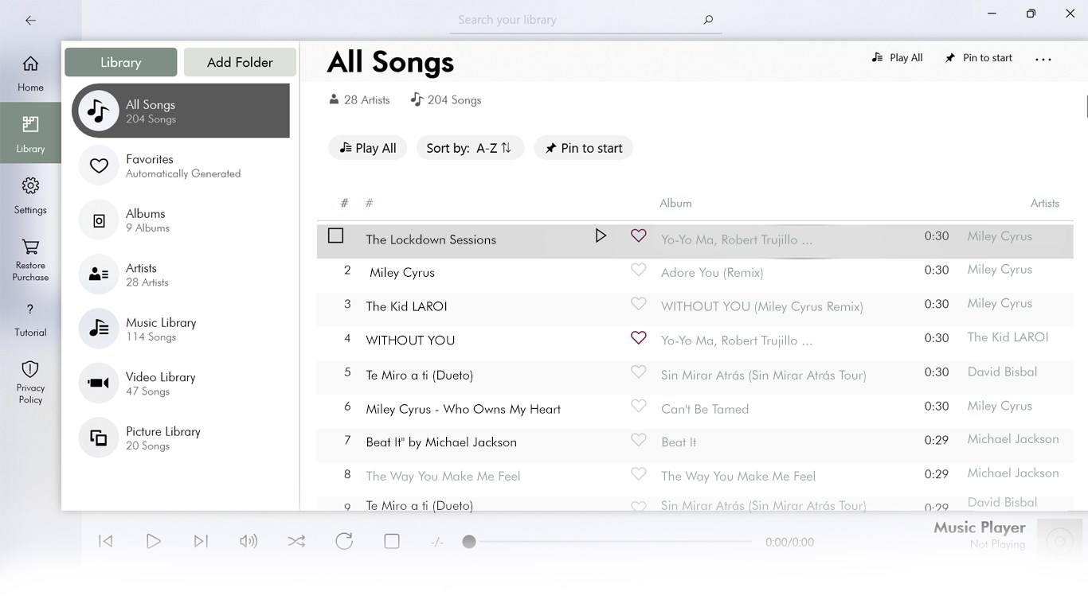The height and width of the screenshot is (611, 1088).
Task: Click the repeat icon in the playback bar
Action: (344, 541)
